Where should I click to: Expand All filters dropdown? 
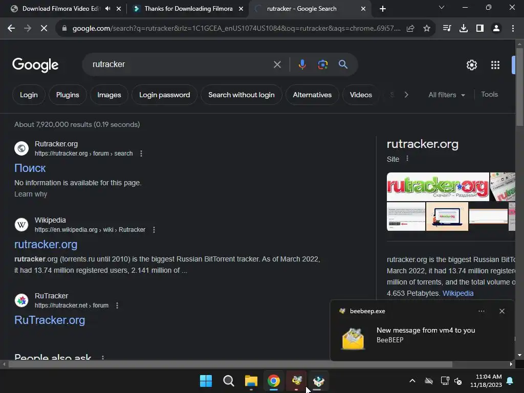[x=447, y=95]
